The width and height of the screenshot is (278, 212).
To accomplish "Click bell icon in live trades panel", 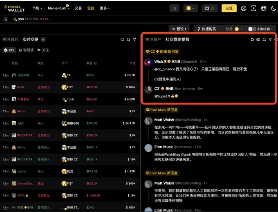I will (x=128, y=40).
